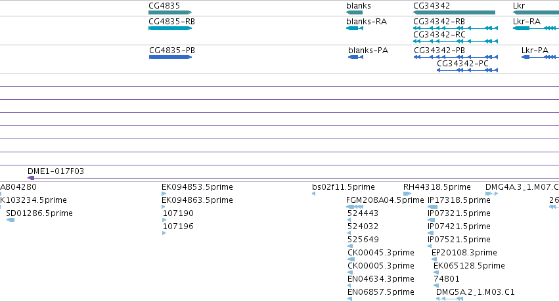Select the blanks gene label

point(358,6)
